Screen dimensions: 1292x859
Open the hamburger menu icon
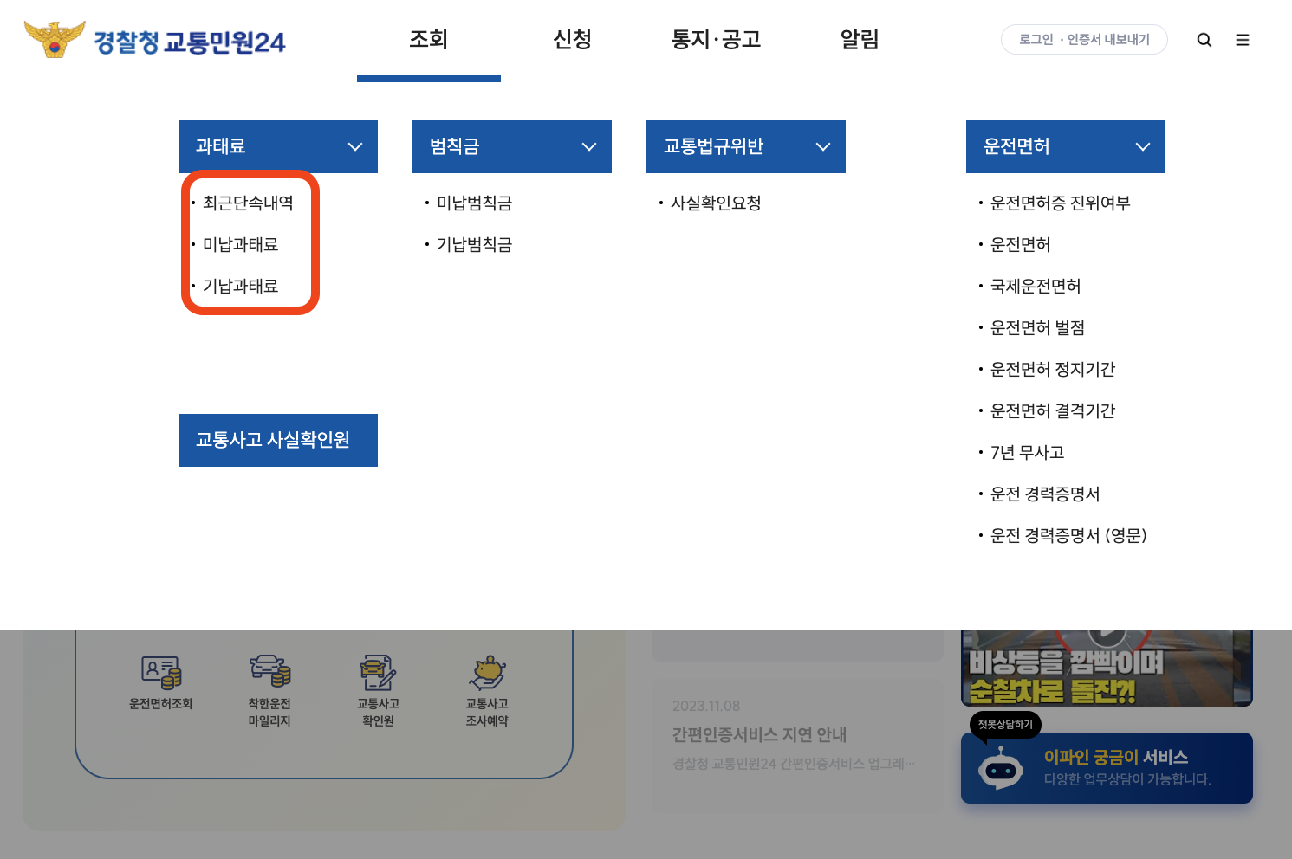coord(1243,39)
